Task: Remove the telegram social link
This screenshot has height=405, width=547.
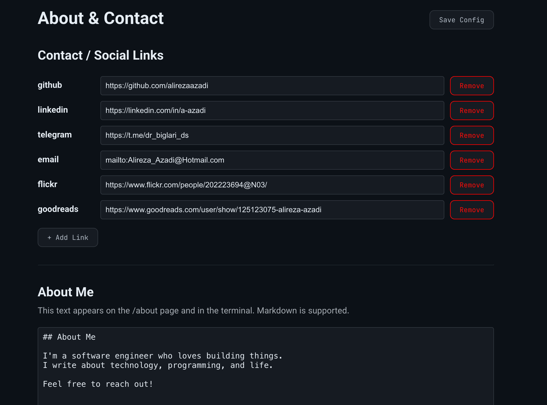Action: click(471, 135)
